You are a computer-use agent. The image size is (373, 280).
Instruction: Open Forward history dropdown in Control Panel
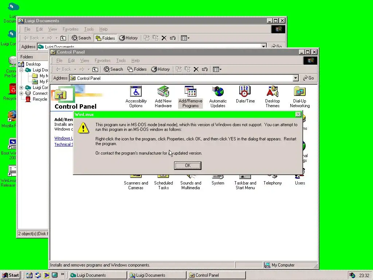[x=89, y=69]
